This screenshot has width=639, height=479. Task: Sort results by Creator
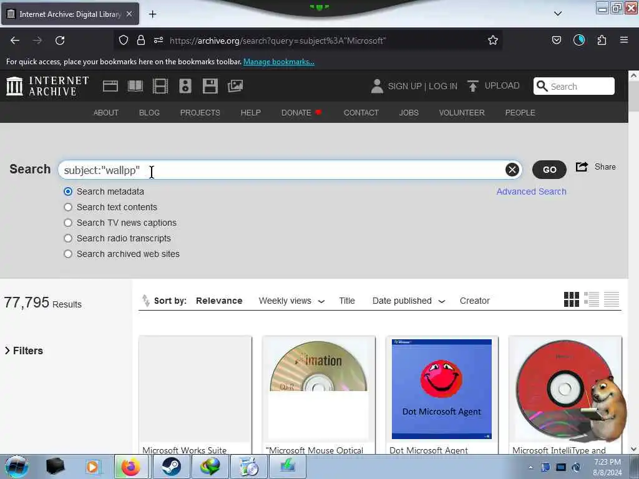475,301
